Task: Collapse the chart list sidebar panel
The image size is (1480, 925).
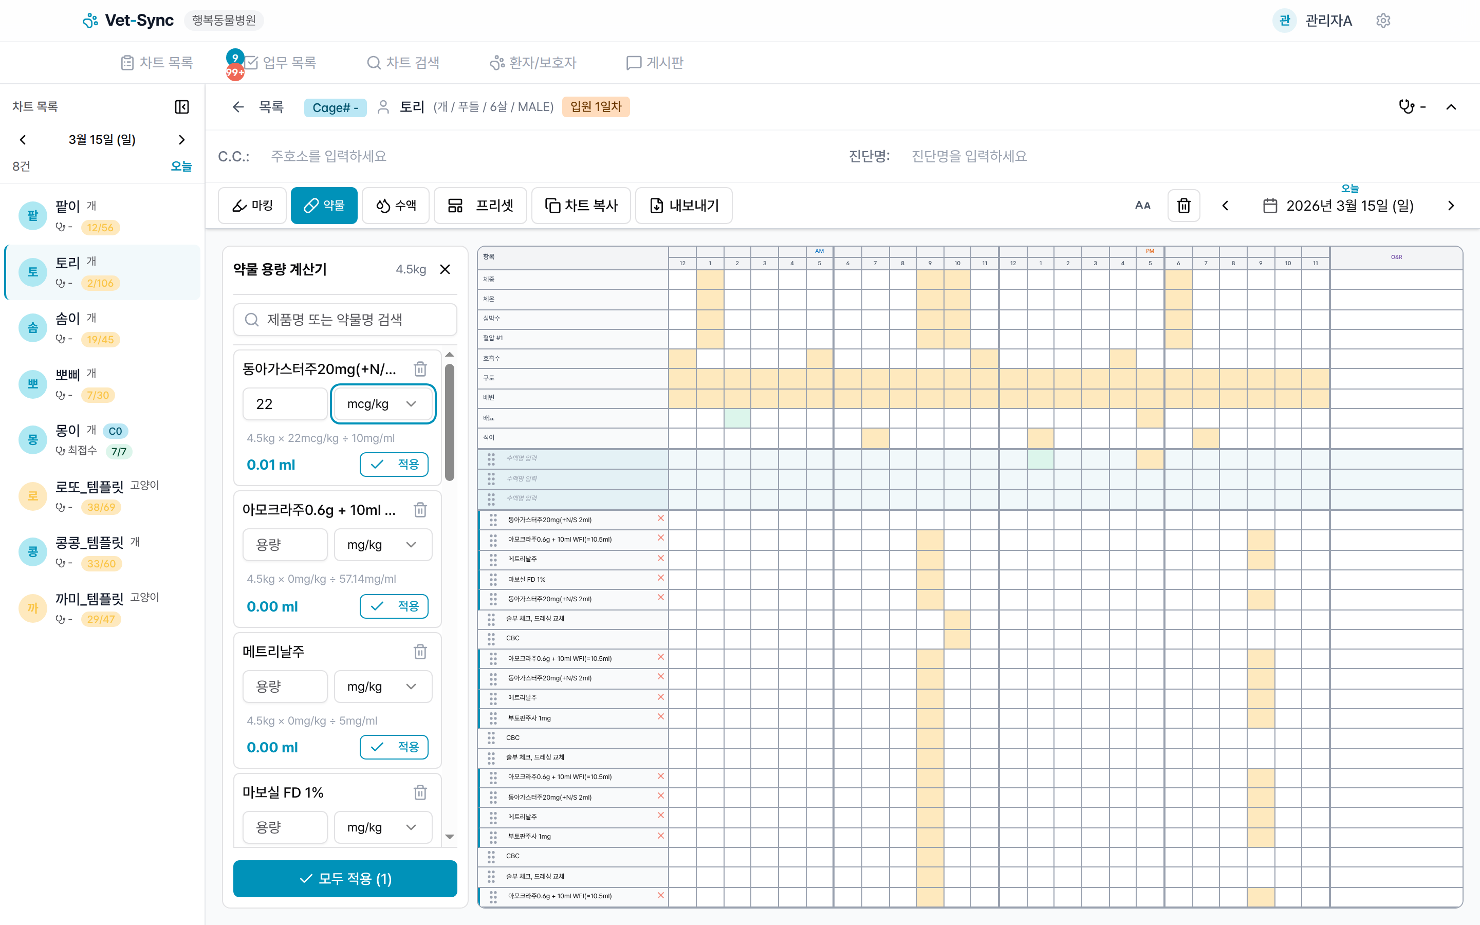Action: click(x=181, y=106)
